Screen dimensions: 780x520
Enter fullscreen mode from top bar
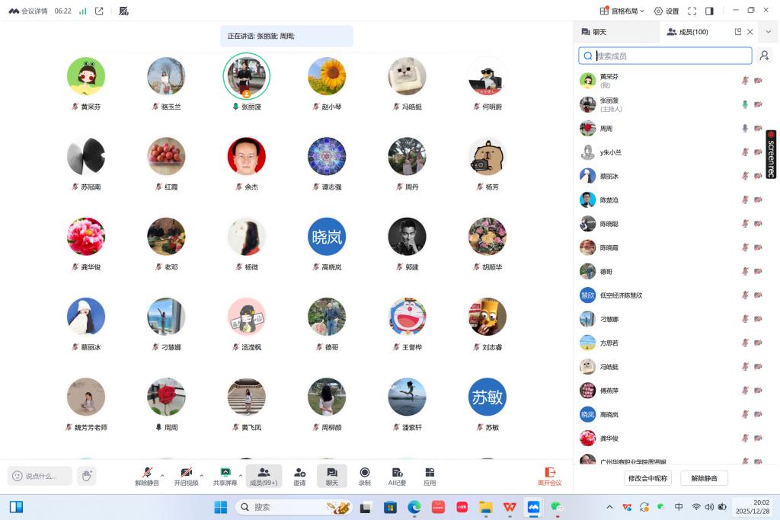(692, 11)
